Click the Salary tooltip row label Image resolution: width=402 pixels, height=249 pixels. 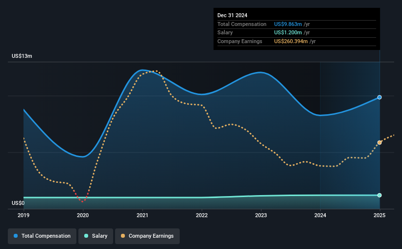225,33
